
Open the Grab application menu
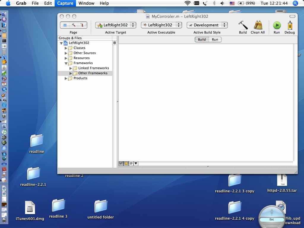point(21,3)
